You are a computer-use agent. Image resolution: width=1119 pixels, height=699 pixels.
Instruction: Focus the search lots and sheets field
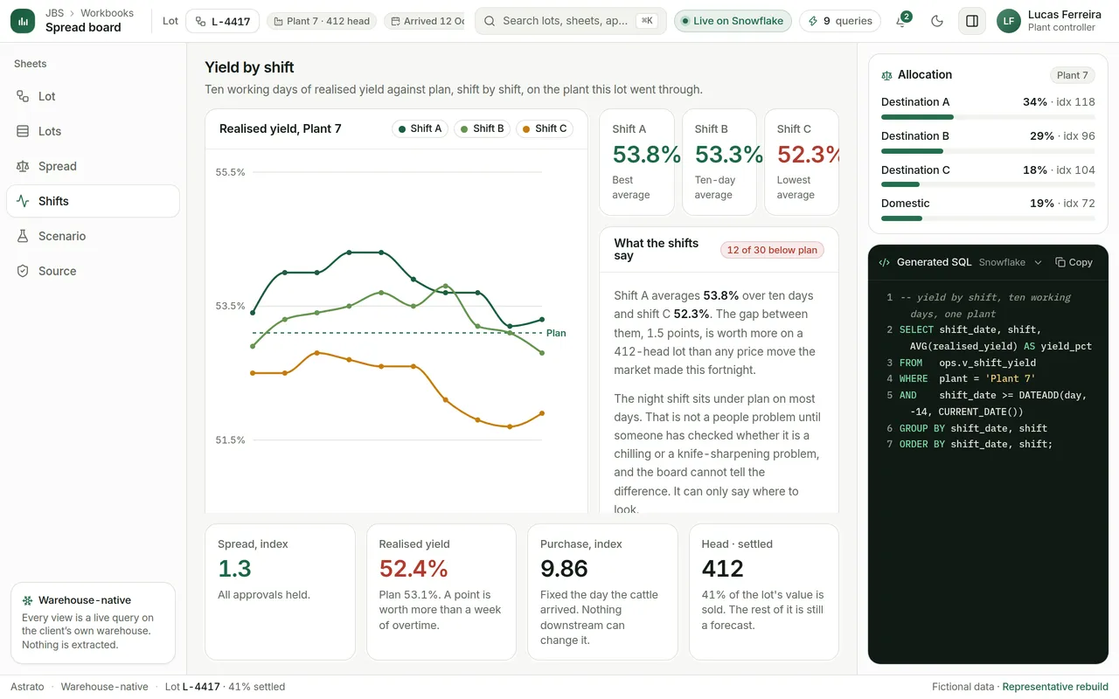(570, 21)
